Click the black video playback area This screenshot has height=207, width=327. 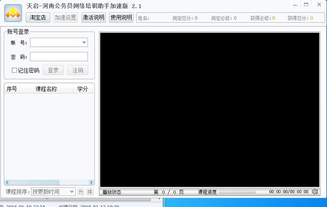point(210,110)
